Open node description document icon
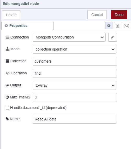The width and height of the screenshot is (131, 149). (x=118, y=26)
